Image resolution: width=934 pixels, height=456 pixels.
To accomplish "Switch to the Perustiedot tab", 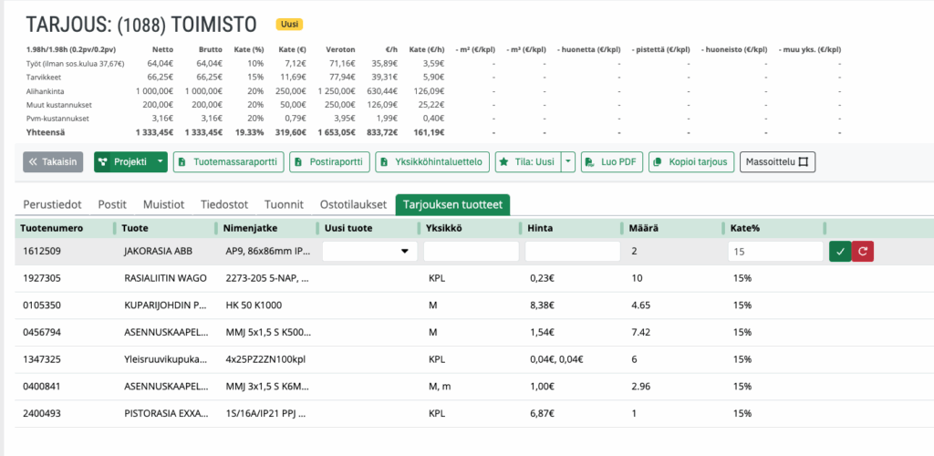I will click(54, 204).
